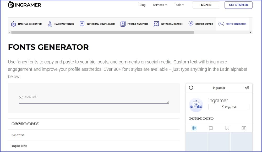Image resolution: width=262 pixels, height=152 pixels.
Task: Select the grid view icon in the preview
Action: point(194,128)
